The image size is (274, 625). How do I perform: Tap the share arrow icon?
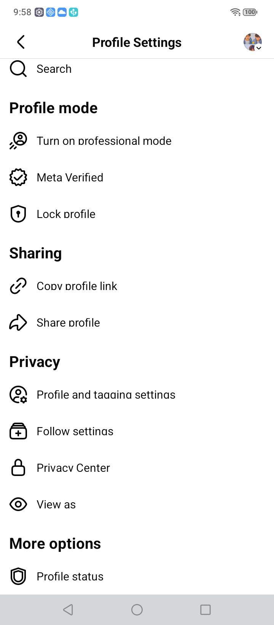click(18, 322)
